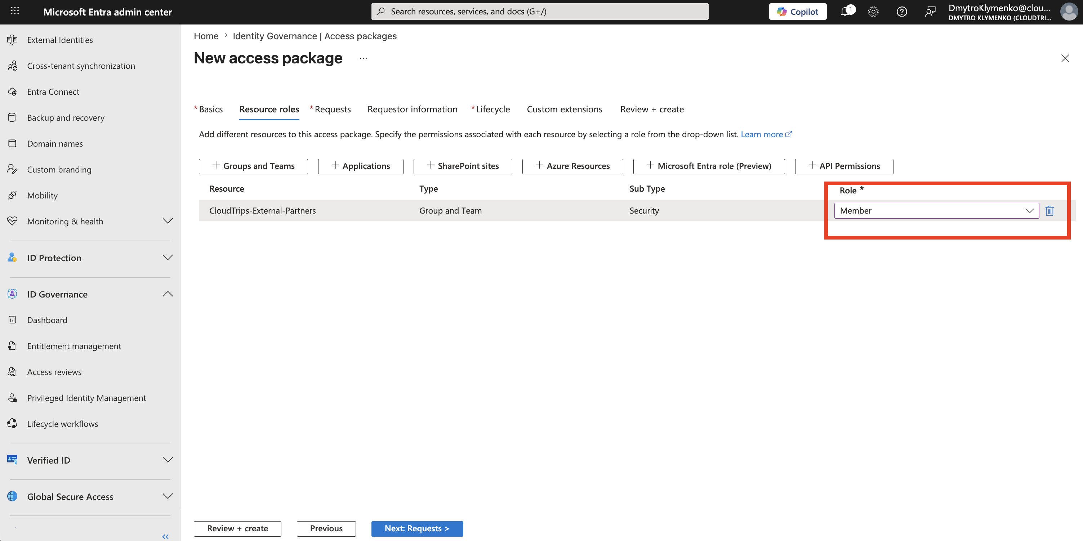Open settings gear icon
The height and width of the screenshot is (541, 1083).
(873, 12)
